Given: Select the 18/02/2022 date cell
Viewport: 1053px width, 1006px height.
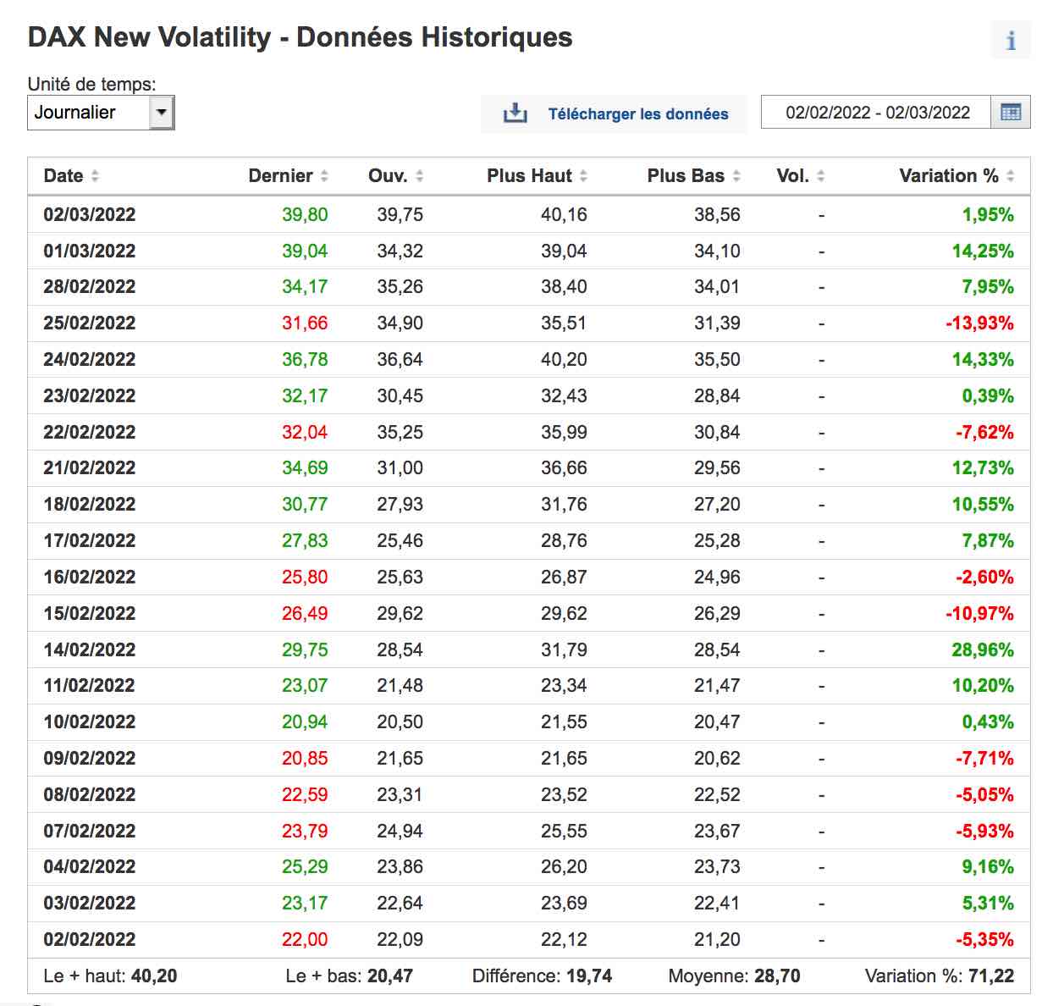Looking at the screenshot, I should tap(90, 505).
